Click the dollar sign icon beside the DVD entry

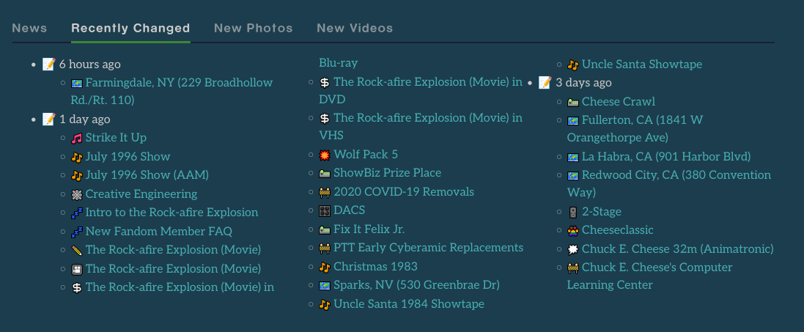coord(325,82)
